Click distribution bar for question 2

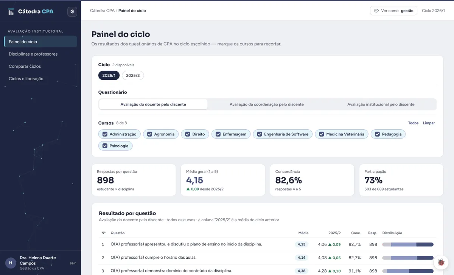[x=408, y=258]
